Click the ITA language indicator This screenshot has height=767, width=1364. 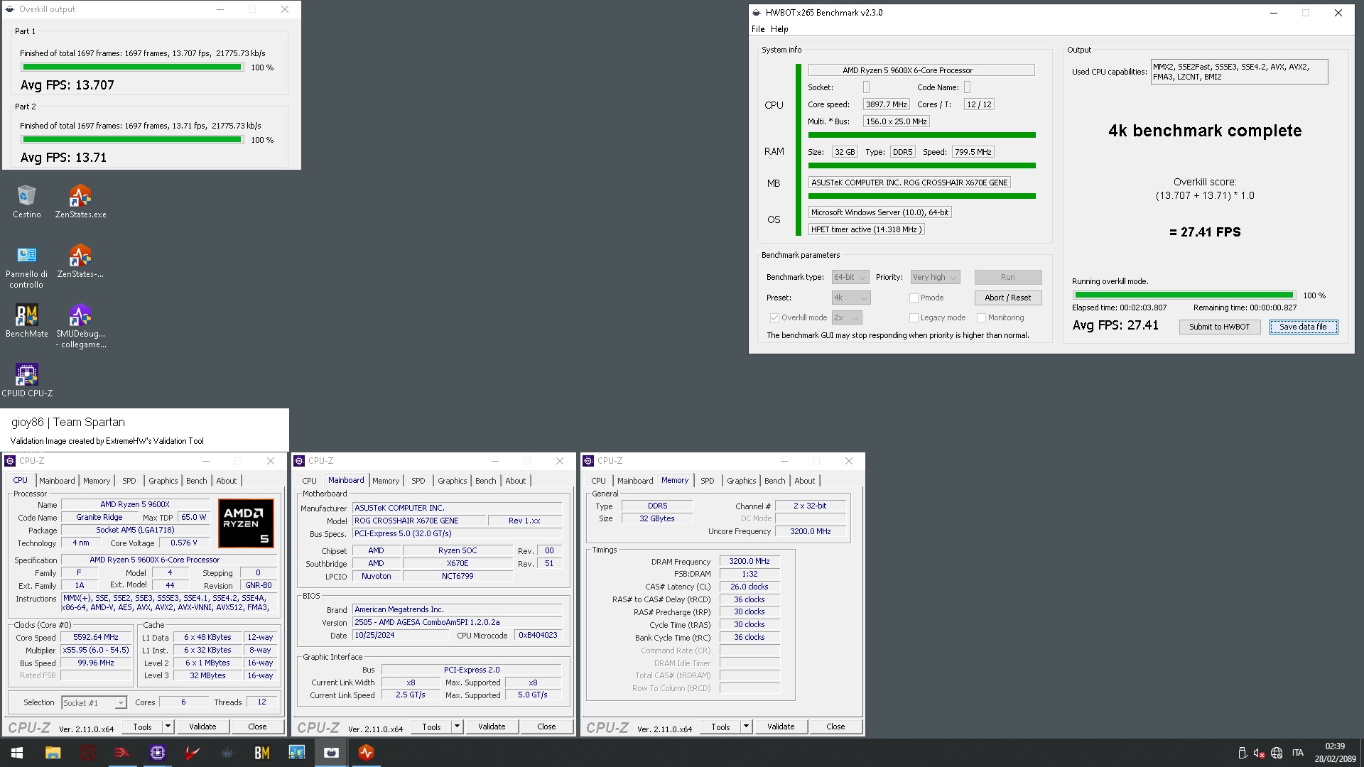1298,753
